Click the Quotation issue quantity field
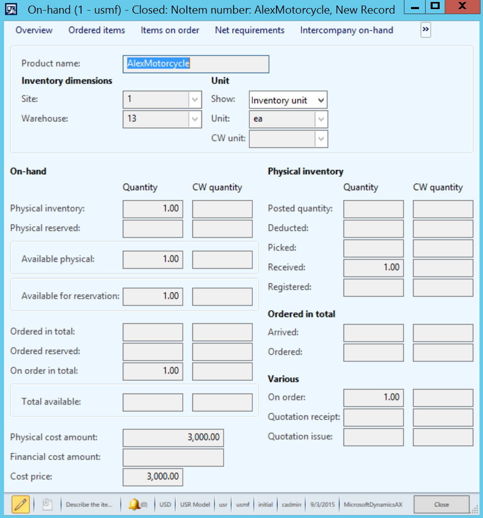Viewport: 483px width, 518px height. click(374, 437)
